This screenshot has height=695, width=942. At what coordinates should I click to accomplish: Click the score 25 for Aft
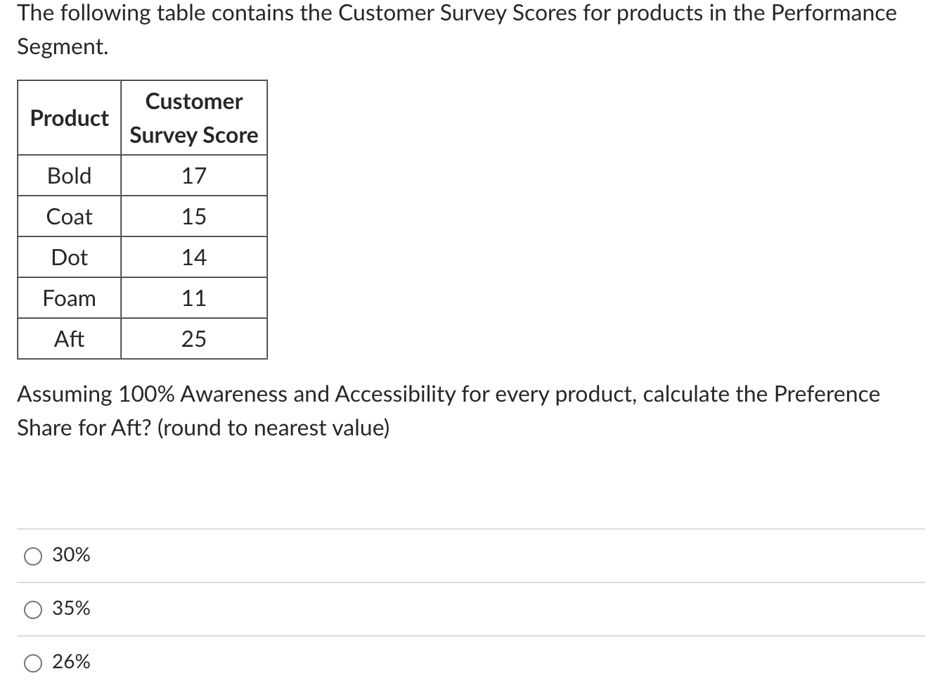point(193,338)
